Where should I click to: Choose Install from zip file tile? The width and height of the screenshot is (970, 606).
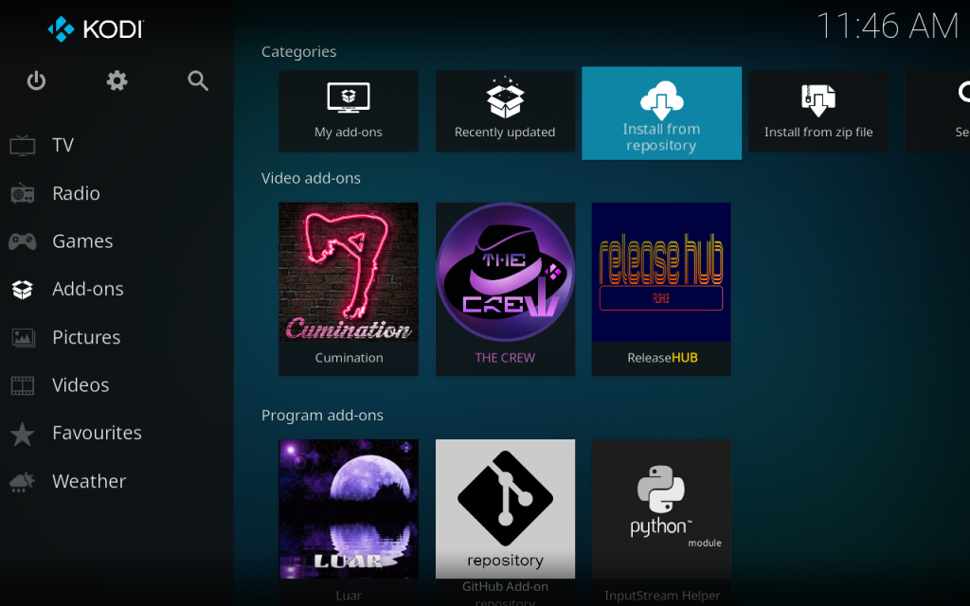[818, 111]
